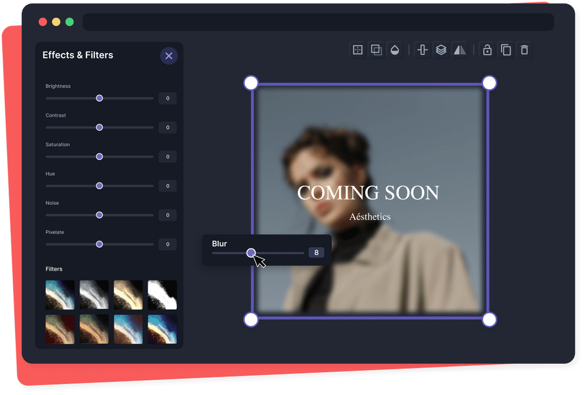Click the top-left resize handle of image

[x=251, y=83]
